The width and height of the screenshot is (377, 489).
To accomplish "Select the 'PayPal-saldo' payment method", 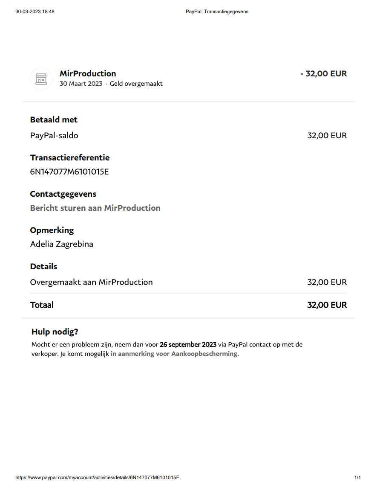I will [54, 135].
